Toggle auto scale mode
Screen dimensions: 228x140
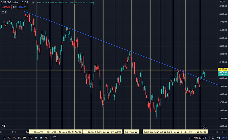point(224,138)
